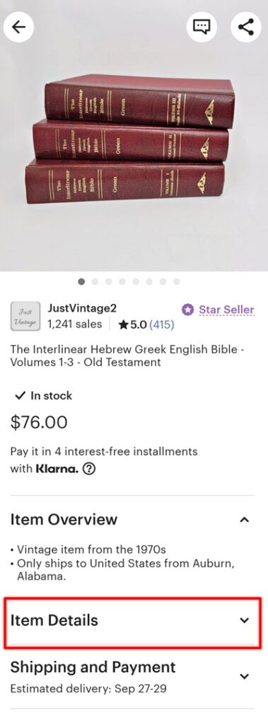Open the JustVintage2 shop name
The width and height of the screenshot is (268, 724).
click(x=82, y=308)
